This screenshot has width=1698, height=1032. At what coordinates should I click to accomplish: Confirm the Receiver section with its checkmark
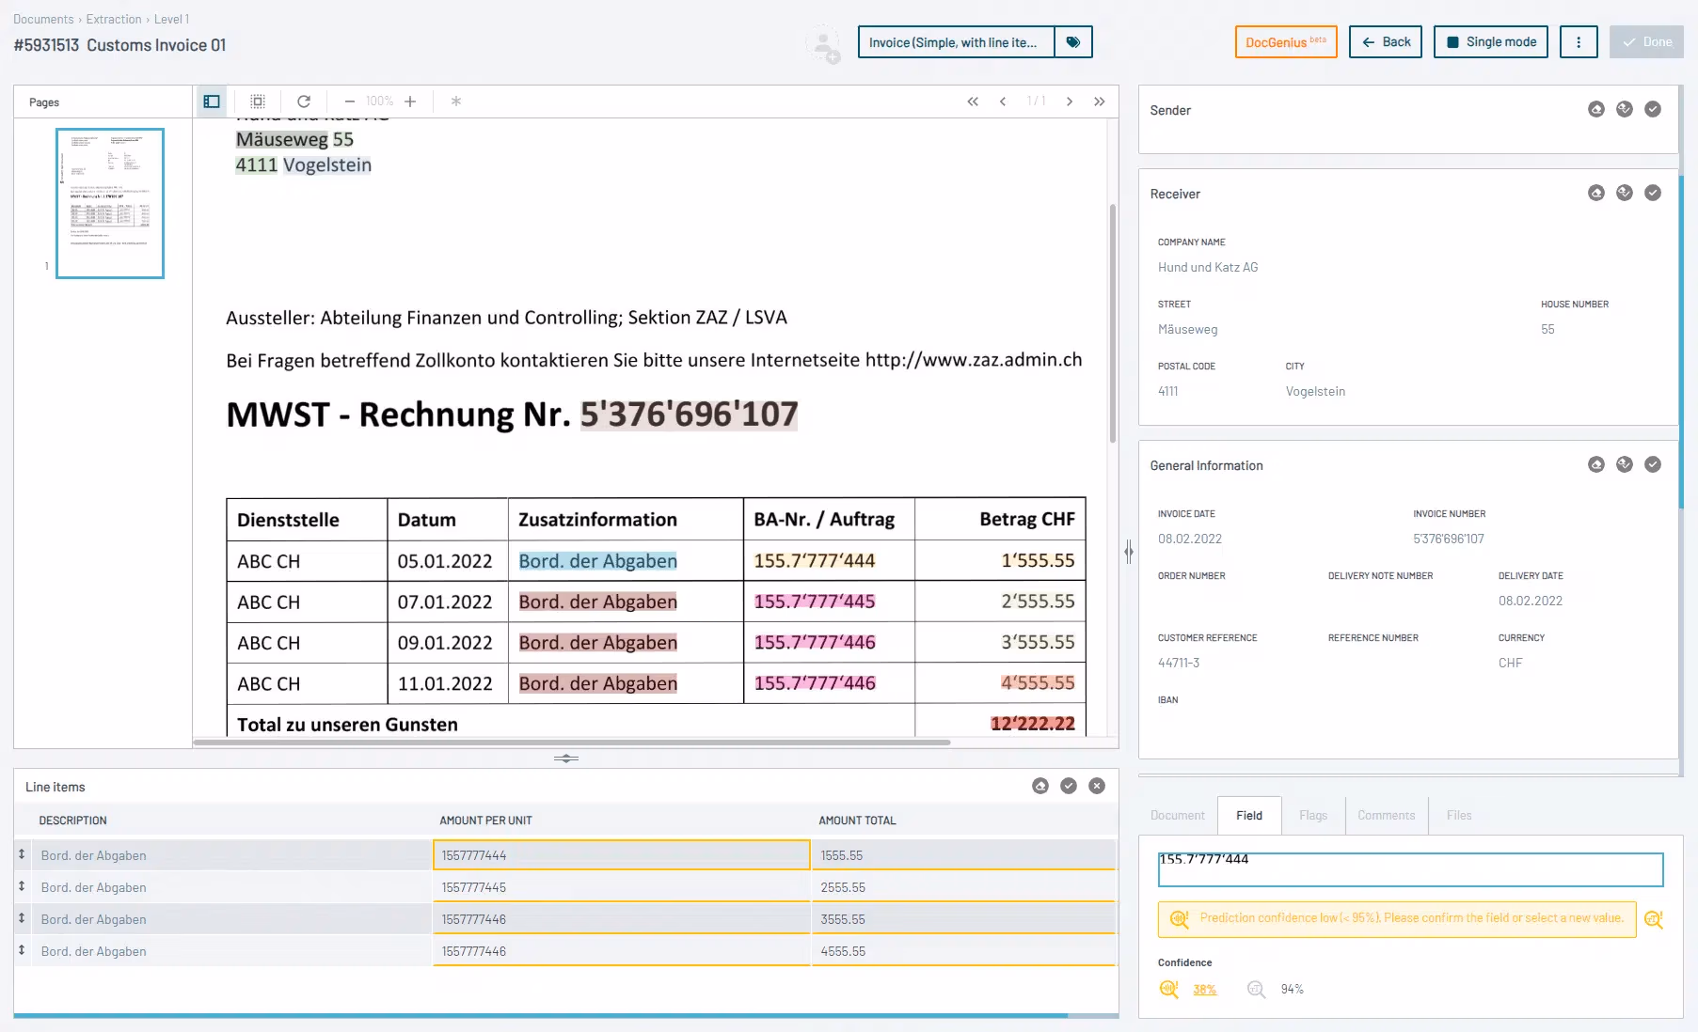1652,193
